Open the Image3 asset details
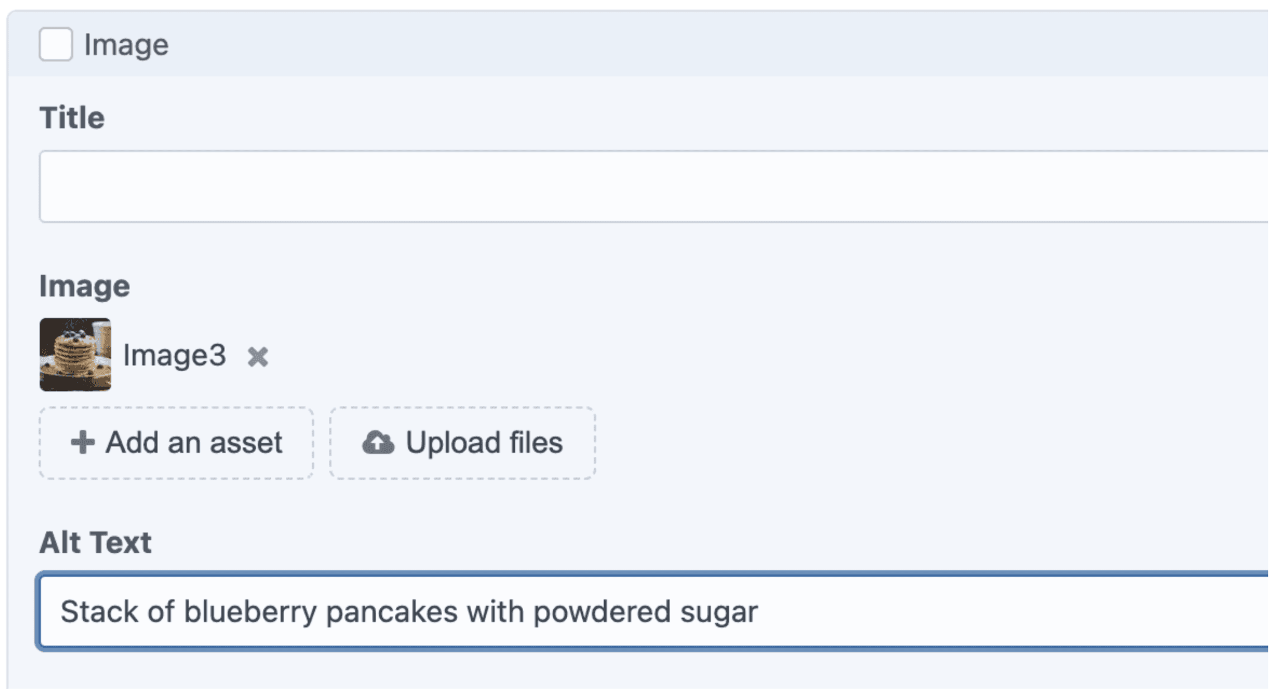The height and width of the screenshot is (694, 1273). pos(175,355)
